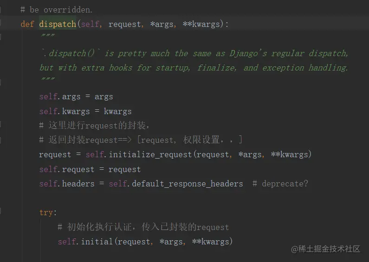The height and width of the screenshot is (262, 369).
Task: Click the 'self.request = request' assignment
Action: [90, 169]
